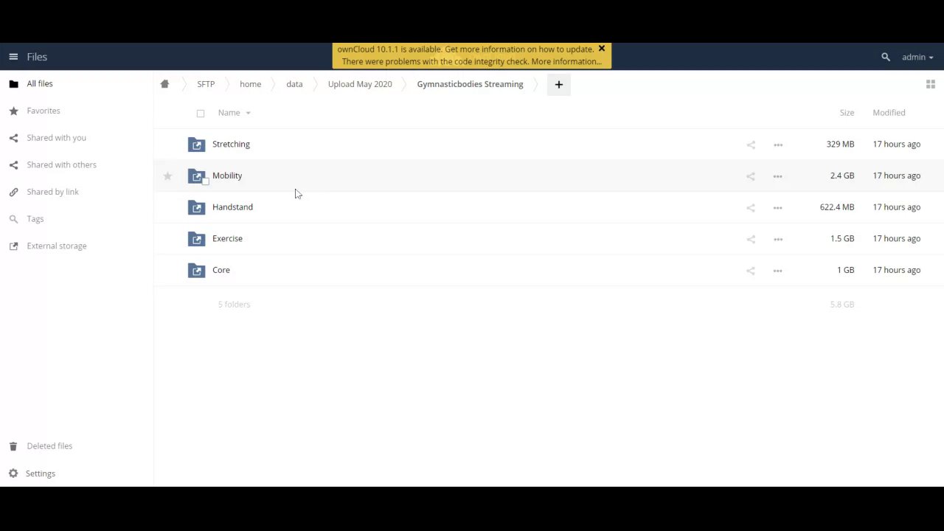The height and width of the screenshot is (531, 944).
Task: Open the Stretching folder icon
Action: 196,145
